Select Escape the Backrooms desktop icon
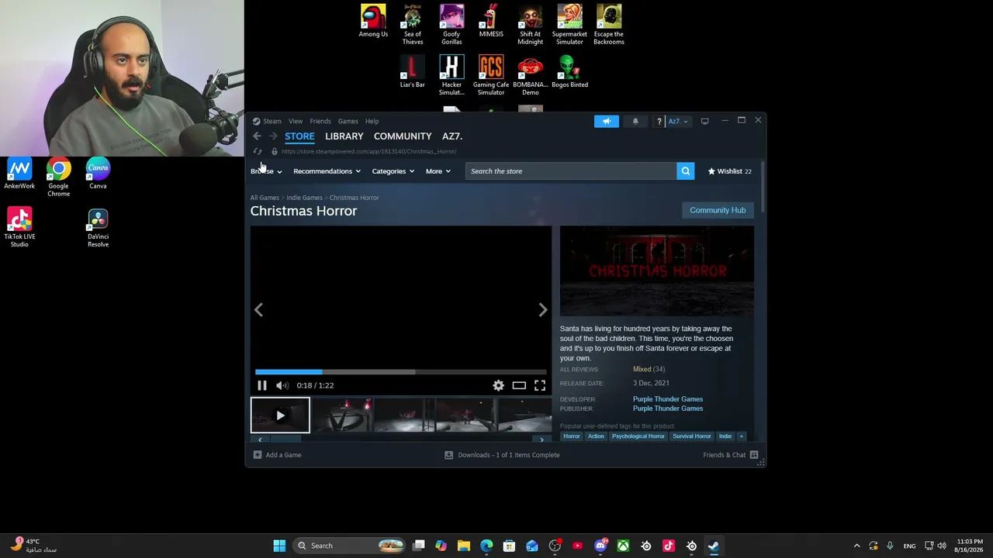Screen dimensions: 993x558 [x=609, y=25]
